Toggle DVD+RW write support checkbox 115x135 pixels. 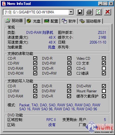[x=104, y=86]
